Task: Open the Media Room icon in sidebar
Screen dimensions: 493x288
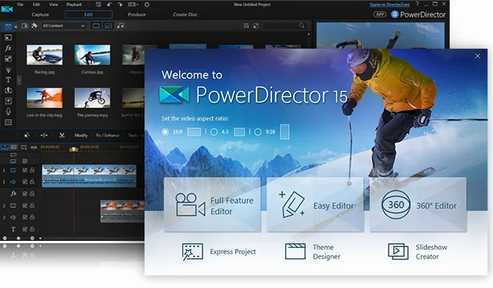Action: pos(8,26)
